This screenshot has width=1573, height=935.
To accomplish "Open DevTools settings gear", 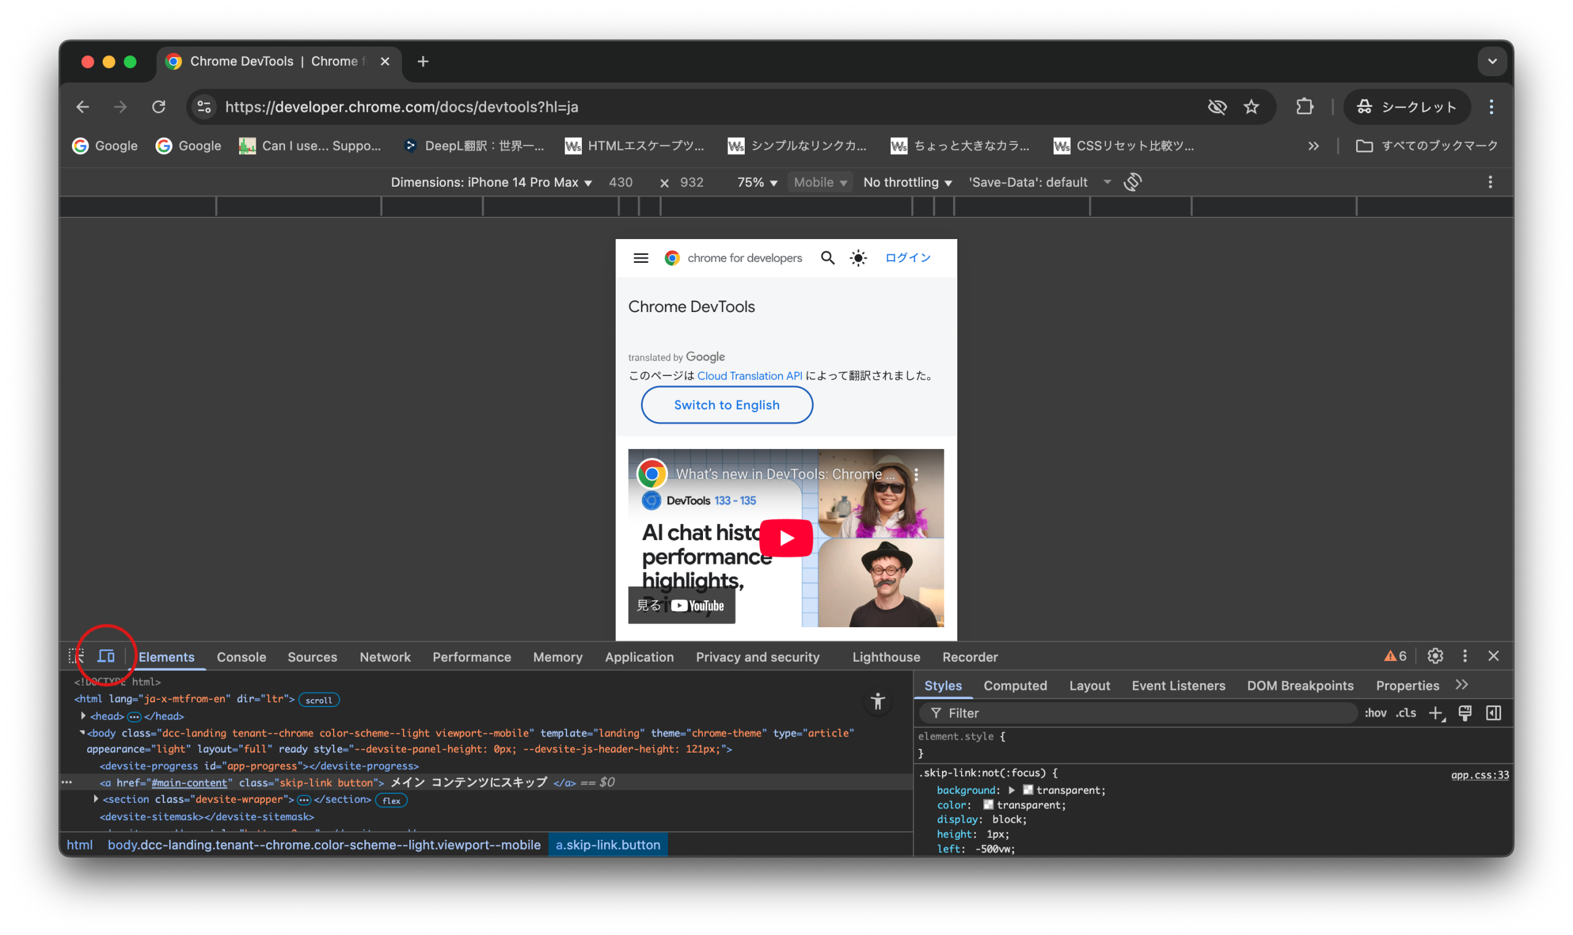I will pos(1434,656).
